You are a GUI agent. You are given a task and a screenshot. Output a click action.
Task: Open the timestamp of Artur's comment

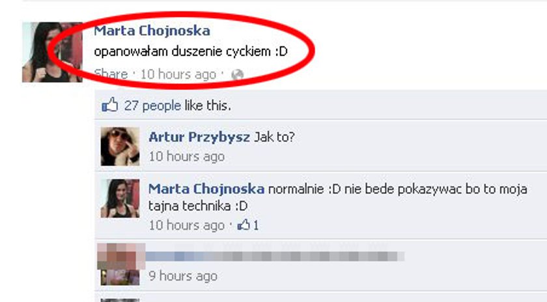coord(187,156)
